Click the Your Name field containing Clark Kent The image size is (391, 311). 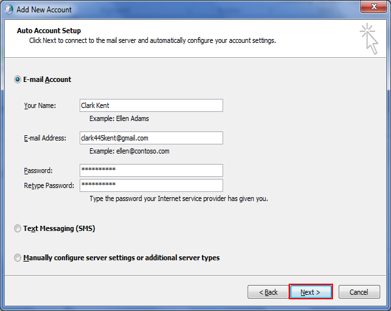coord(150,105)
